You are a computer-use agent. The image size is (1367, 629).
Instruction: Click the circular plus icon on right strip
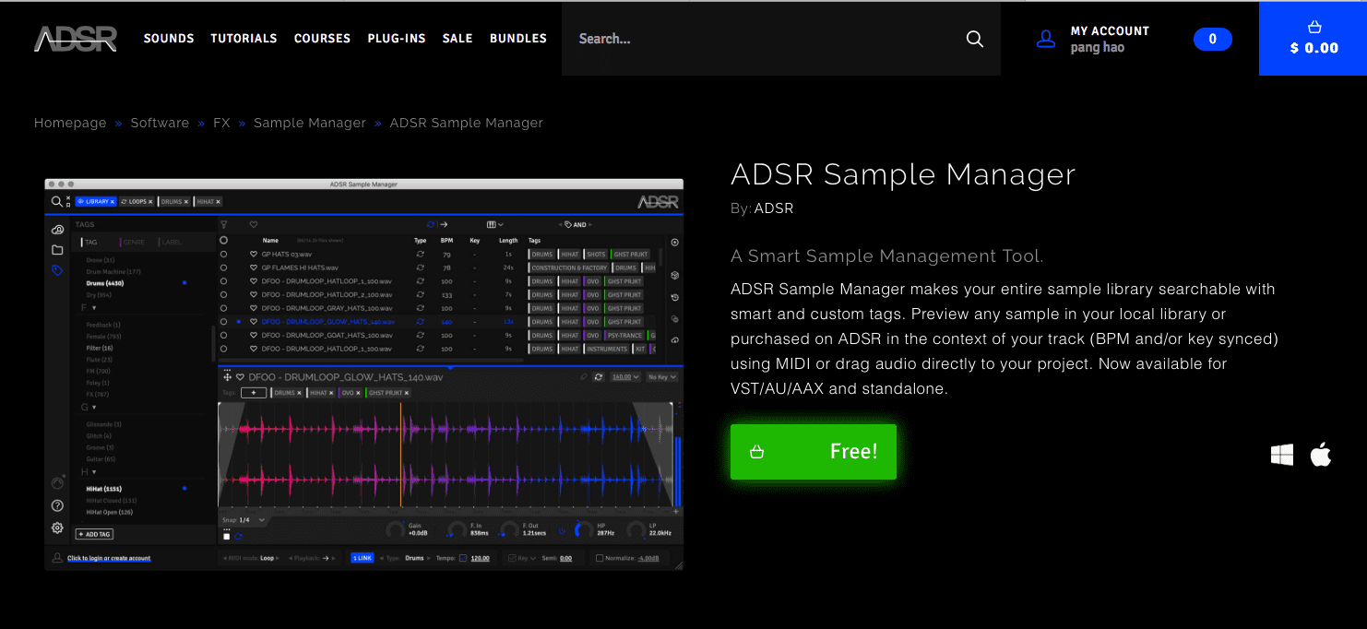tap(675, 243)
